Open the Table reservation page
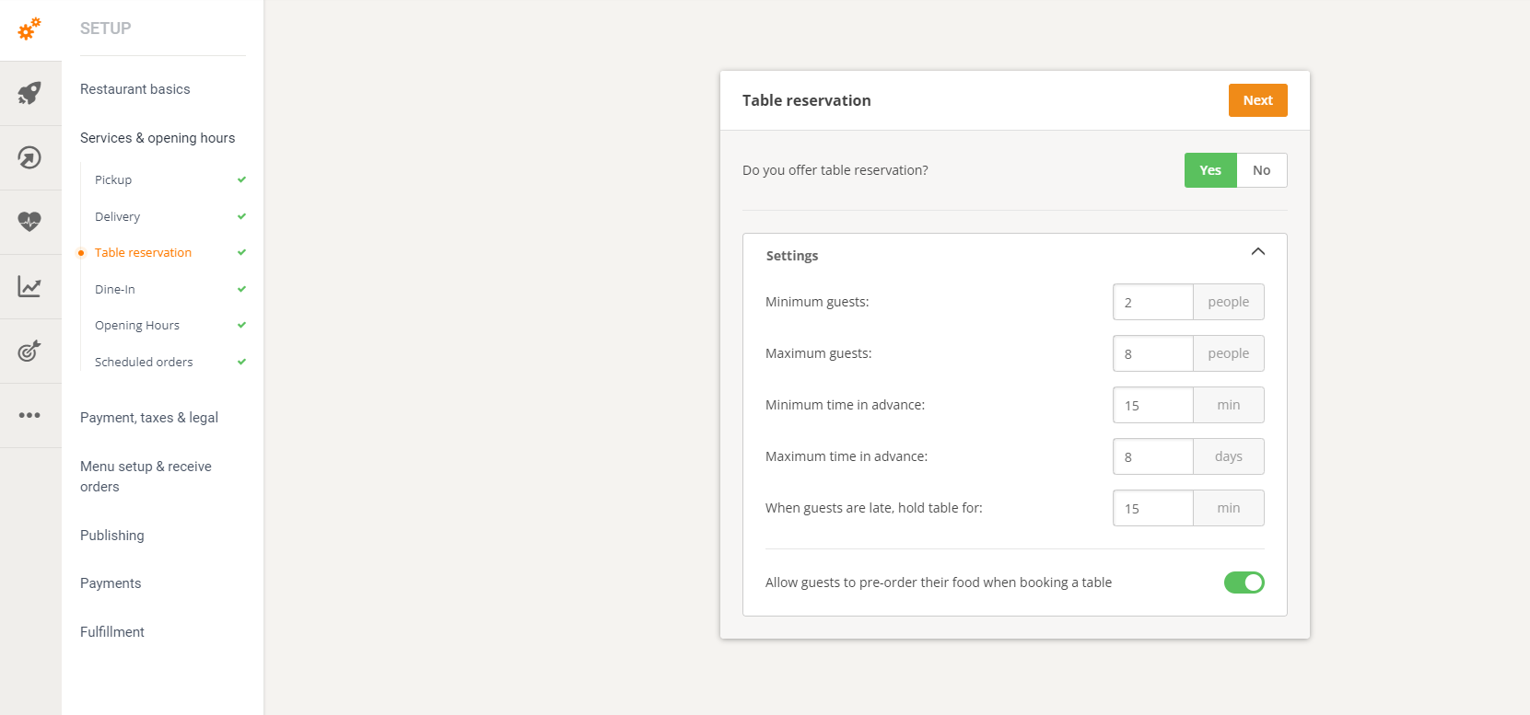The image size is (1530, 715). [x=144, y=252]
